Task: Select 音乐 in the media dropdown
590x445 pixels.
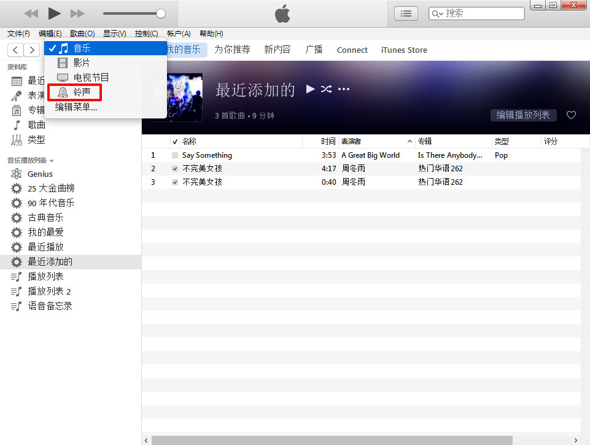Action: click(106, 48)
